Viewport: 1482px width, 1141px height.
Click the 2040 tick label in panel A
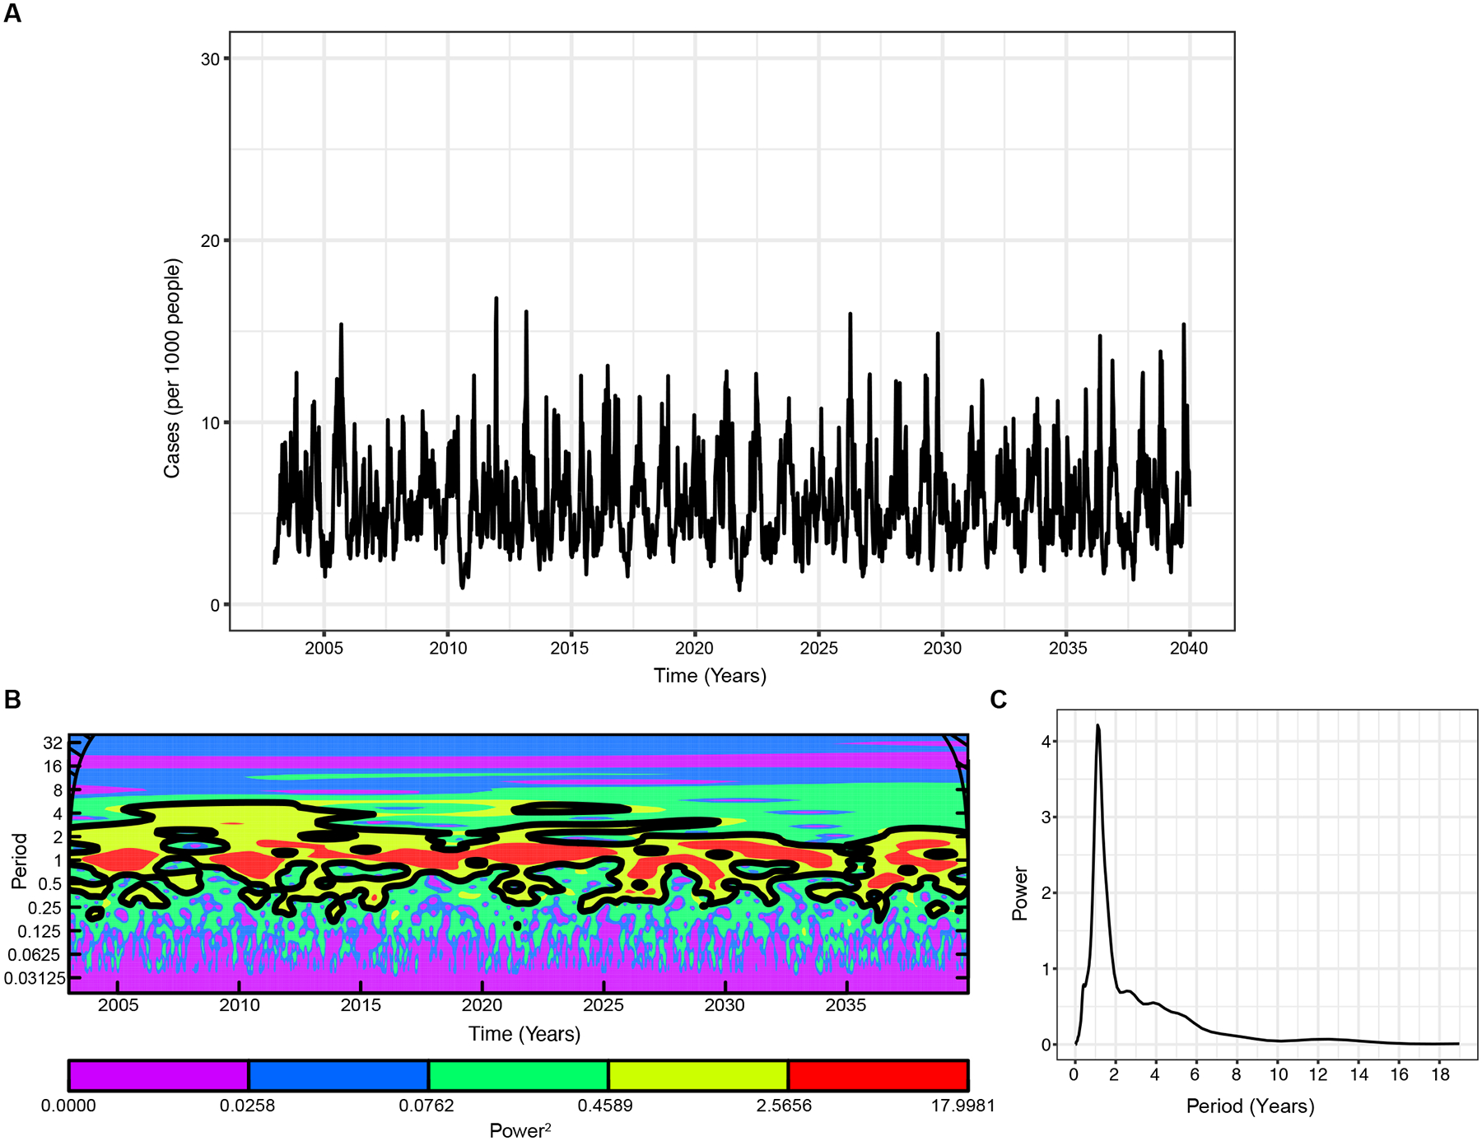1190,649
